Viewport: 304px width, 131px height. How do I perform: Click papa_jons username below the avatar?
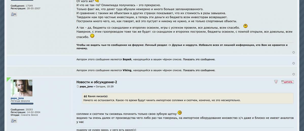point(17,98)
